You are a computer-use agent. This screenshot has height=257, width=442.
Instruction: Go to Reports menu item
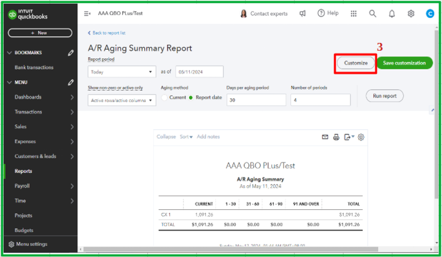23,171
